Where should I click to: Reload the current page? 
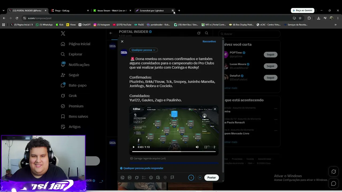click(x=17, y=18)
